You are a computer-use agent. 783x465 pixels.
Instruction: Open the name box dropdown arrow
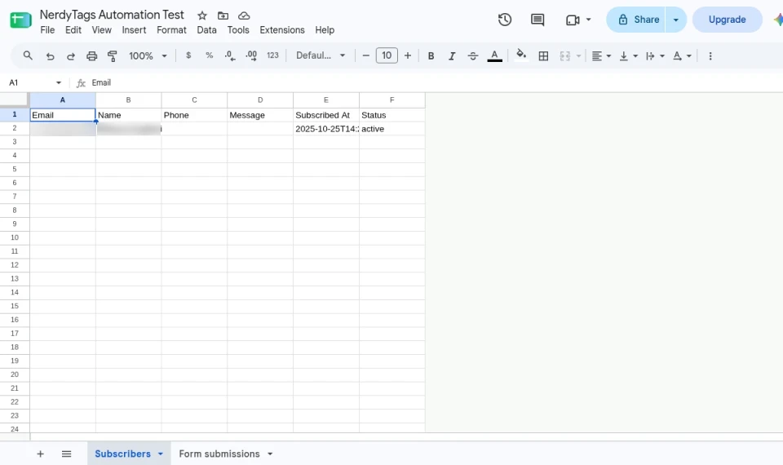(59, 83)
